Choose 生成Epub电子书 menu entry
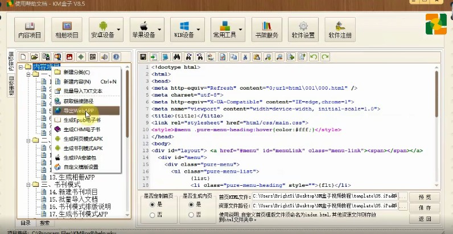 [86, 120]
